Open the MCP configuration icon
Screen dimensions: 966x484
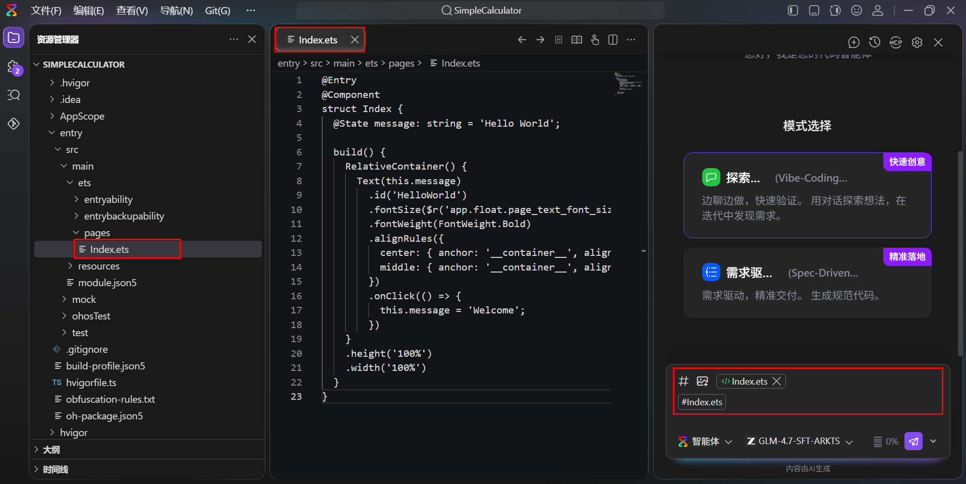coord(895,42)
